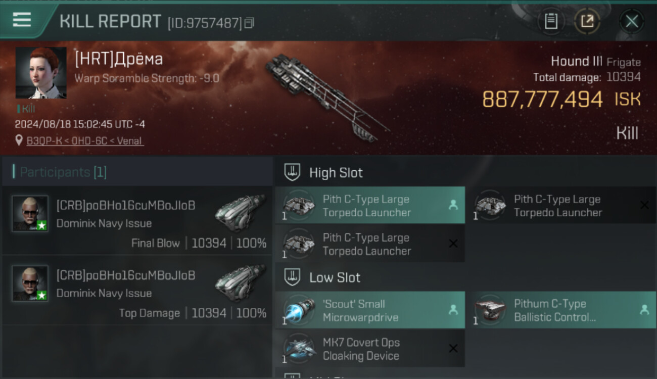
Task: Select dropped Pith C-Type Large Torpedo Launcher
Action: (x=370, y=206)
